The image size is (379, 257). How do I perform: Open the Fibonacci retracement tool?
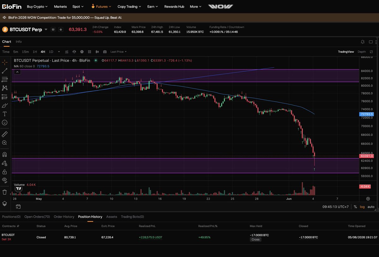coord(5,79)
